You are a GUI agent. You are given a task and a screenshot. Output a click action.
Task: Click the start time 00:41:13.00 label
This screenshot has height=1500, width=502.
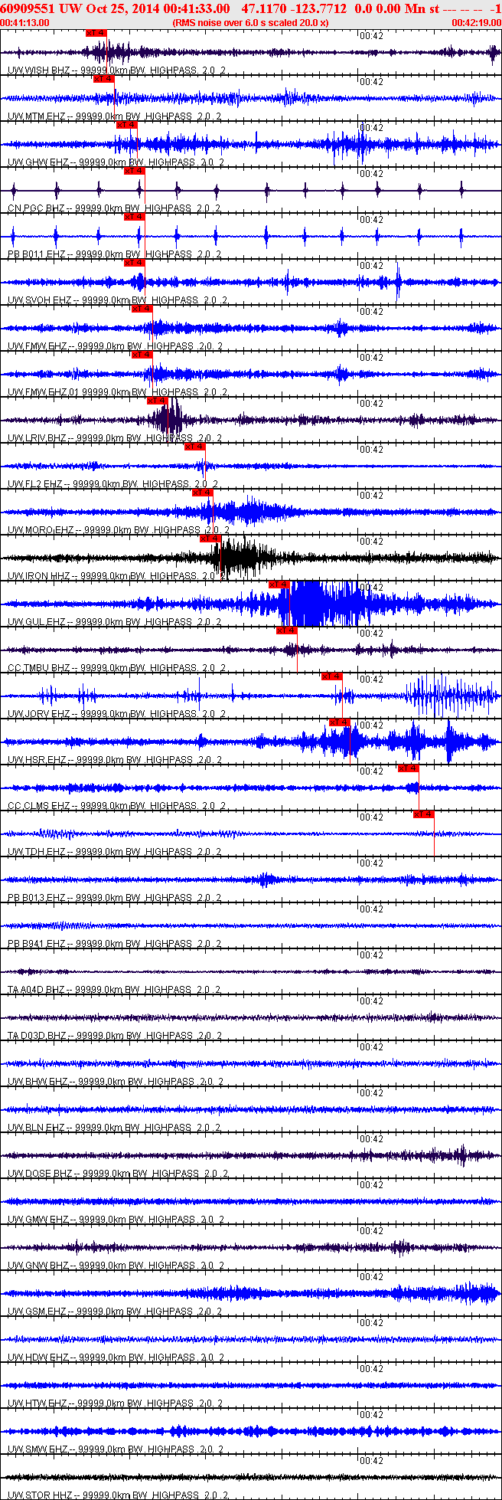click(24, 23)
